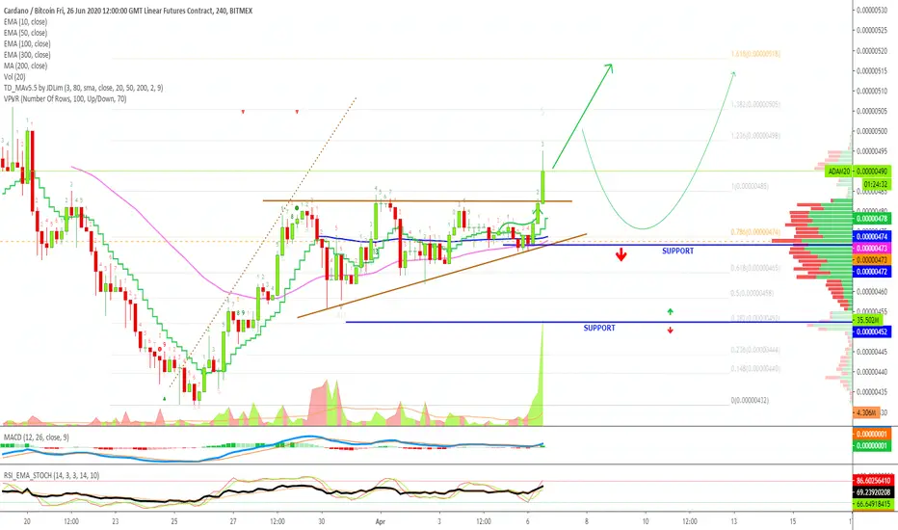
Task: Click the 0.00000460 price axis label
Action: pyautogui.click(x=872, y=292)
